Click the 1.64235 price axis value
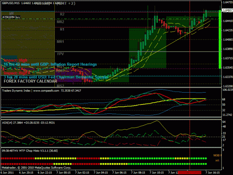 tap(228, 30)
